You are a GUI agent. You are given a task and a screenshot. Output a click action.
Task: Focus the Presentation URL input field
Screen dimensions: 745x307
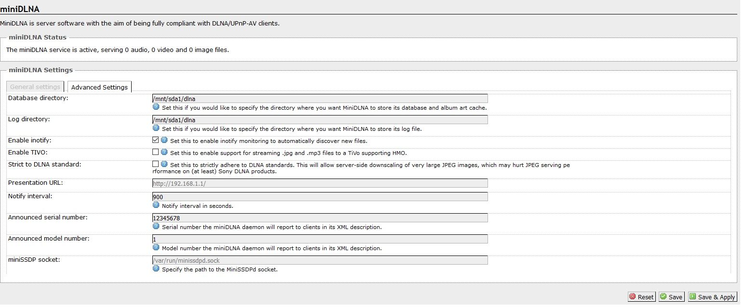click(x=320, y=183)
